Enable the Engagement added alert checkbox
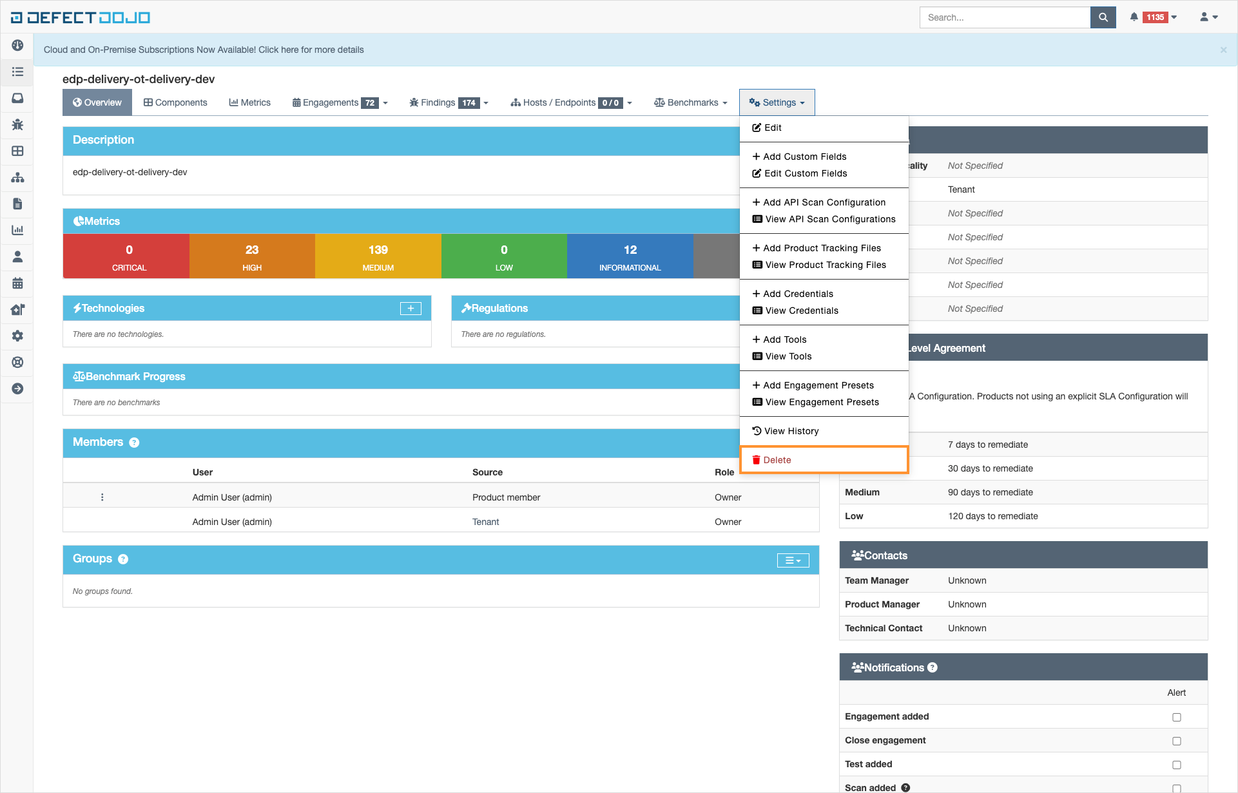 click(x=1176, y=717)
